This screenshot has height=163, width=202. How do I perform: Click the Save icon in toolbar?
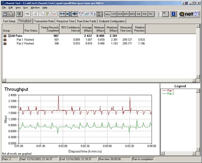5,14
